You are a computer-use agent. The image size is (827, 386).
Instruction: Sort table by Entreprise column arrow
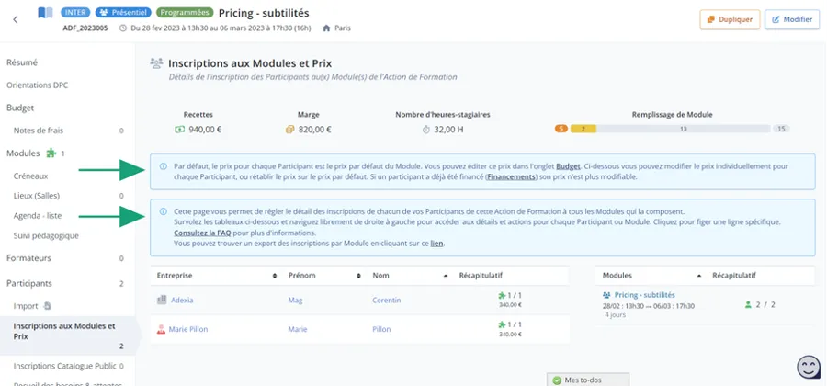click(275, 276)
